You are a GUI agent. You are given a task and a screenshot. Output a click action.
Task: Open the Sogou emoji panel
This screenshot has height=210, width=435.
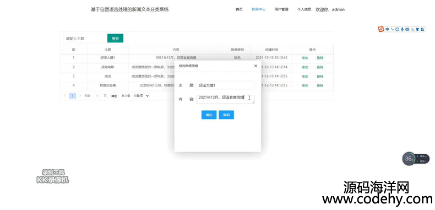397,29
